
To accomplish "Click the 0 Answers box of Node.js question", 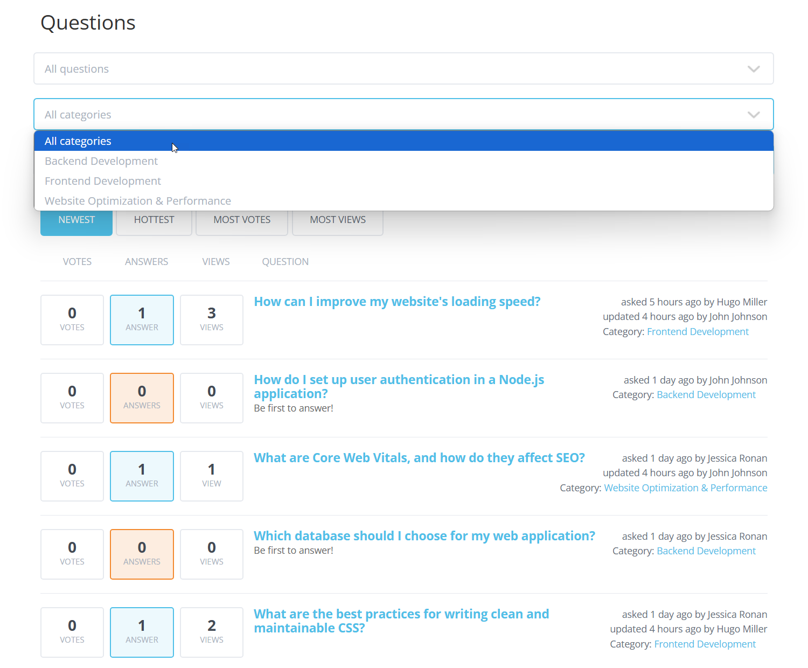I will tap(142, 398).
